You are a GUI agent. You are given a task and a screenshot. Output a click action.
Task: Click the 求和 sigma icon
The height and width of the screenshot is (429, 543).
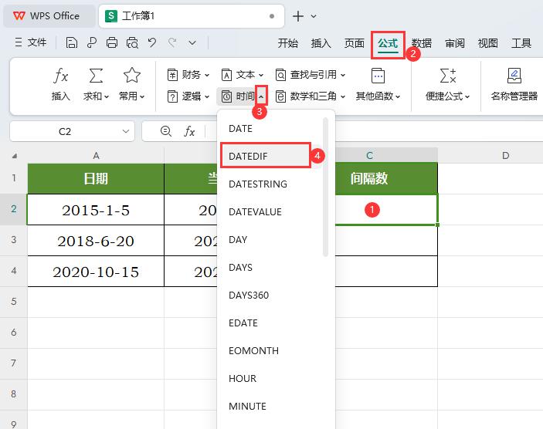pos(96,76)
